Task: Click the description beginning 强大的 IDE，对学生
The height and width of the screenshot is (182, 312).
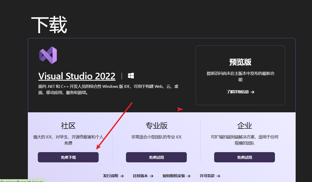Action: point(68,140)
